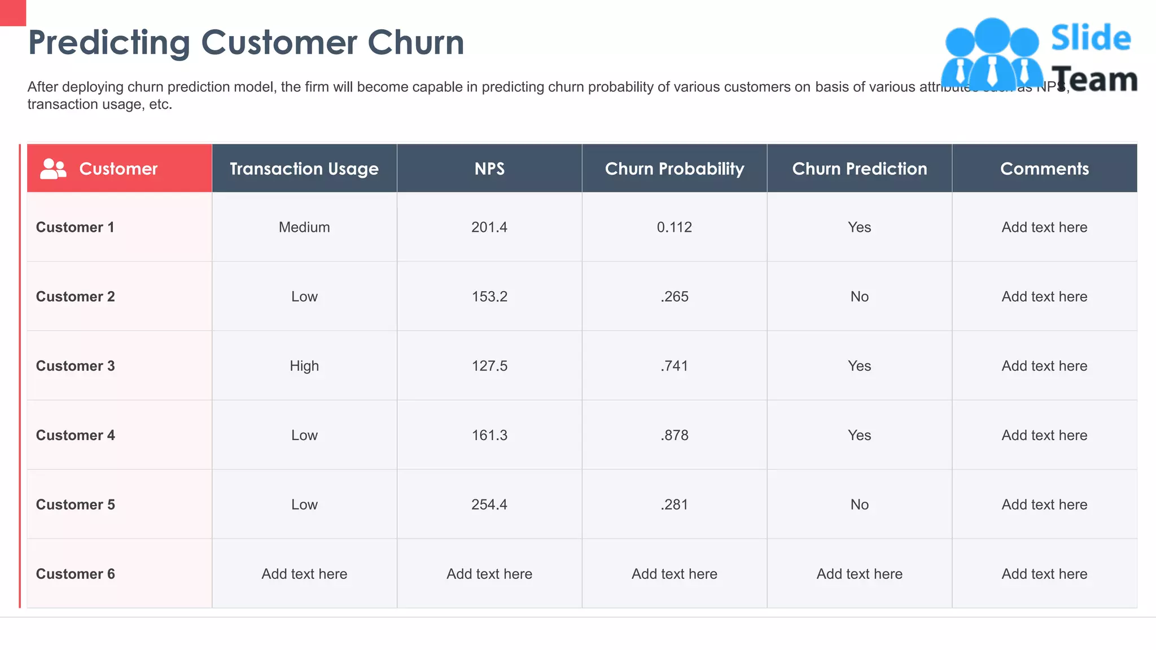Click Customer 3's 'Add text here' comment
1156x650 pixels.
[1045, 366]
